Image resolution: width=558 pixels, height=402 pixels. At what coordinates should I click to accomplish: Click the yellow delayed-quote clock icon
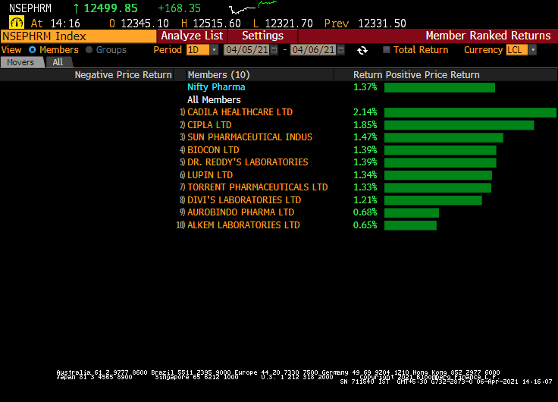pyautogui.click(x=16, y=23)
